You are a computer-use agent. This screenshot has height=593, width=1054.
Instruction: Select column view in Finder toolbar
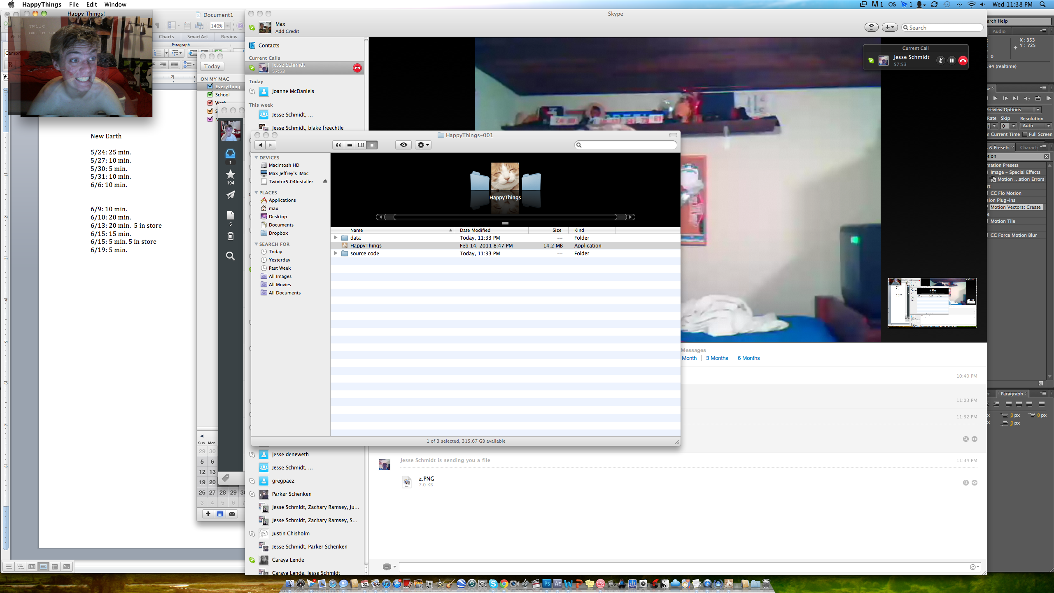[x=361, y=145]
